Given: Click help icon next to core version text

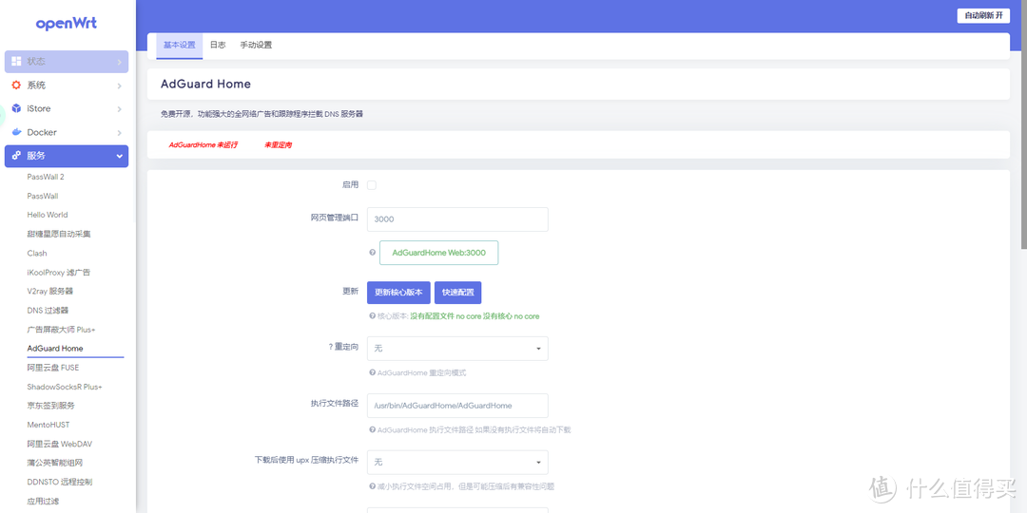Looking at the screenshot, I should click(372, 316).
